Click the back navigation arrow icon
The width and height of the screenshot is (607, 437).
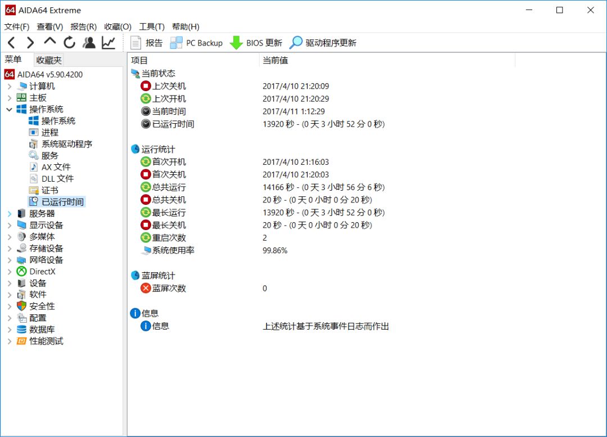11,42
